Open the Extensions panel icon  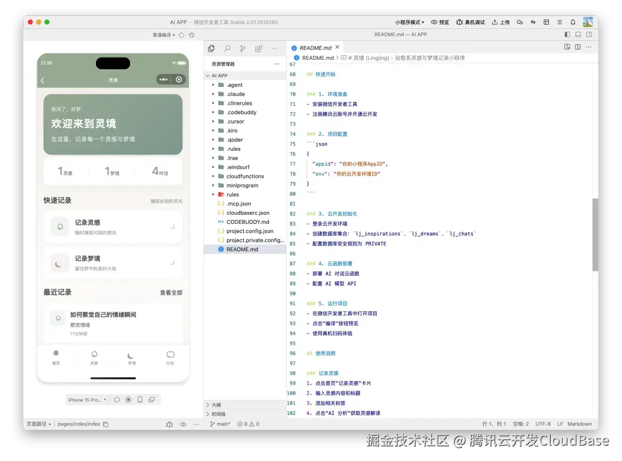tap(259, 49)
